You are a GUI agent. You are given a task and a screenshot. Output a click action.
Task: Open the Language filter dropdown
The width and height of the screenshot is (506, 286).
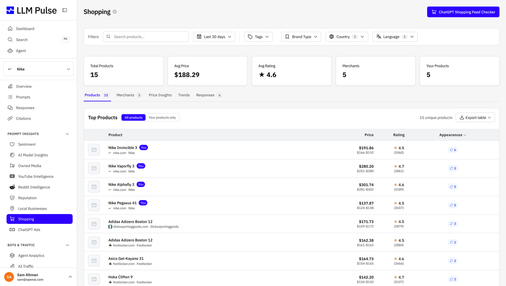(395, 37)
